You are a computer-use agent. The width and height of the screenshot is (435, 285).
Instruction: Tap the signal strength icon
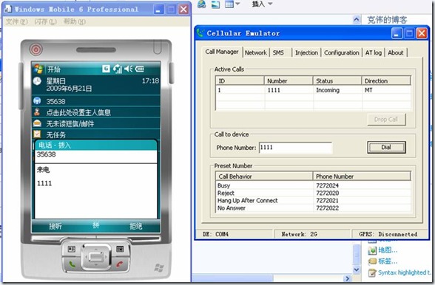pyautogui.click(x=118, y=69)
